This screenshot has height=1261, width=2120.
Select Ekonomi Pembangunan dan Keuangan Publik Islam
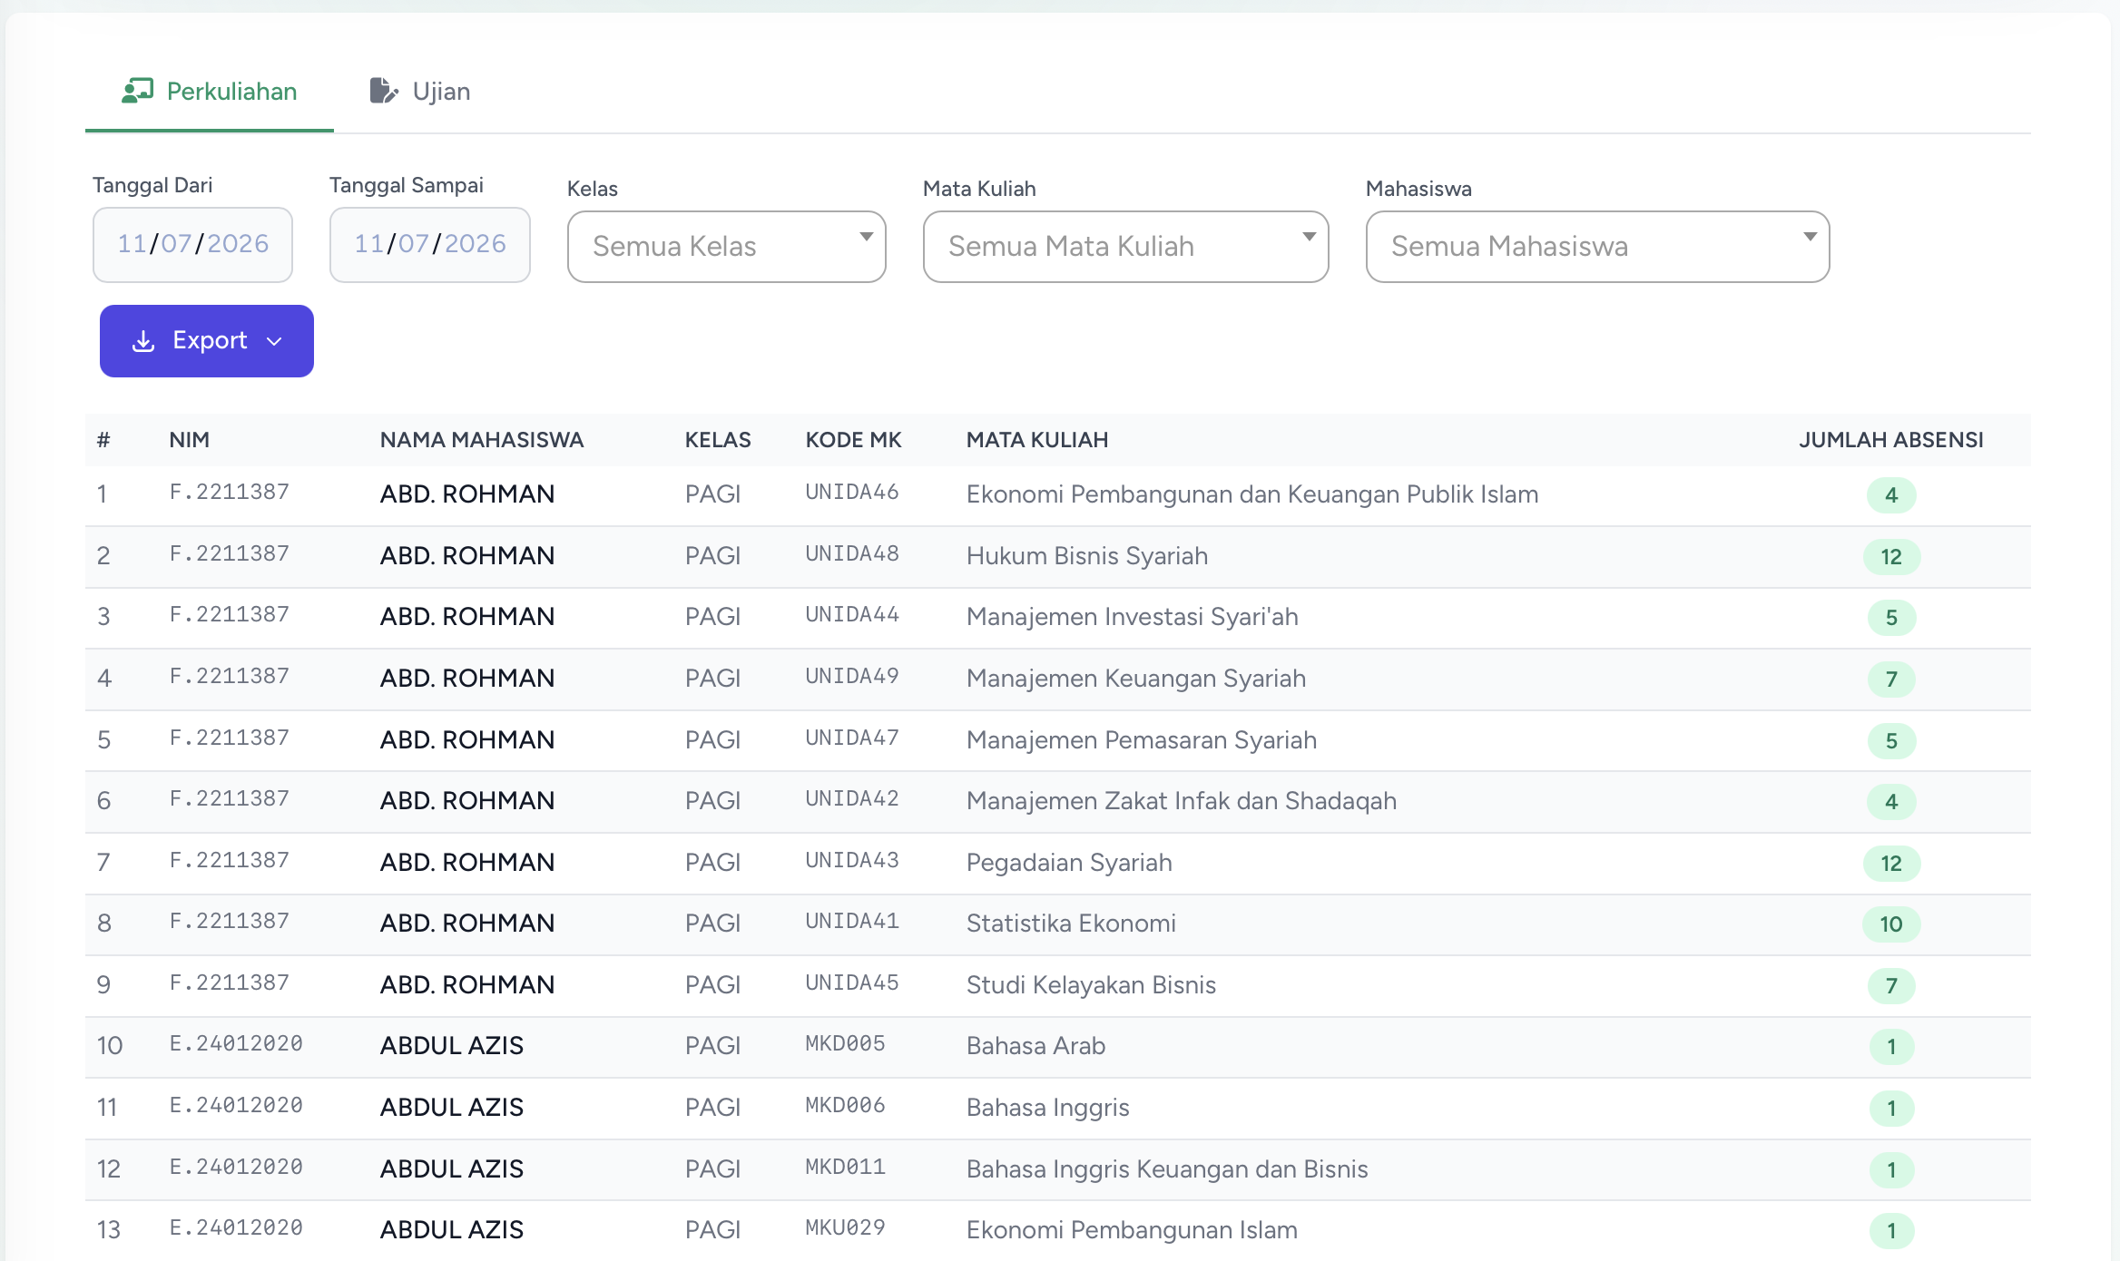[1252, 494]
